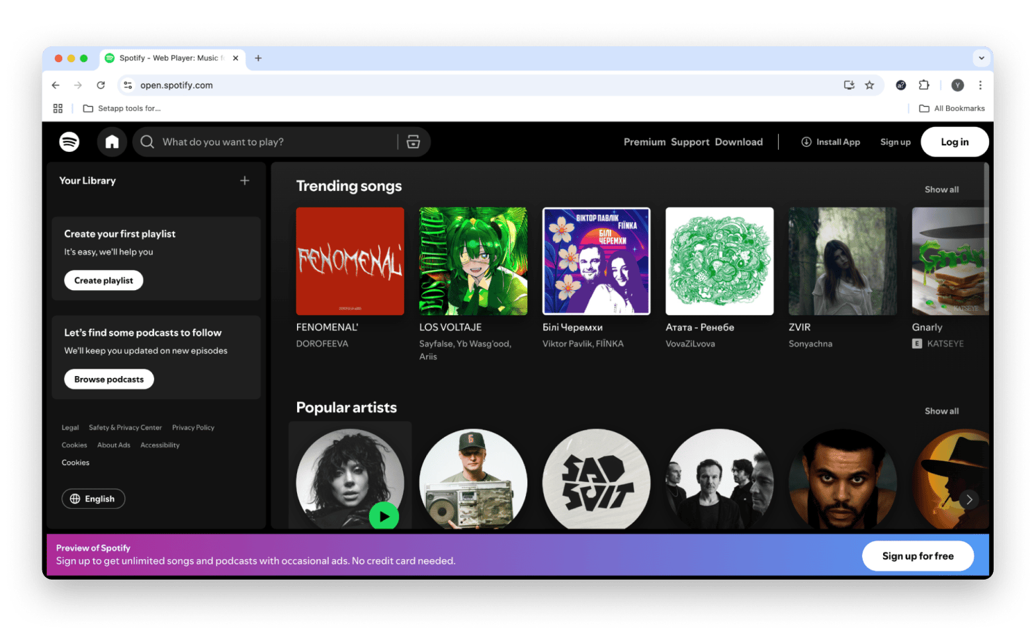The width and height of the screenshot is (1032, 641).
Task: Click the Create playlist button
Action: coord(104,280)
